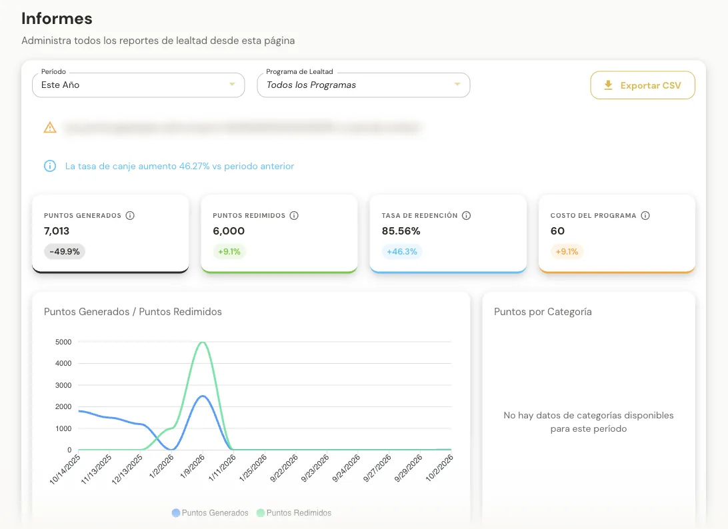Click info icon next to Puntos Generados
Image resolution: width=728 pixels, height=529 pixels.
[x=130, y=215]
